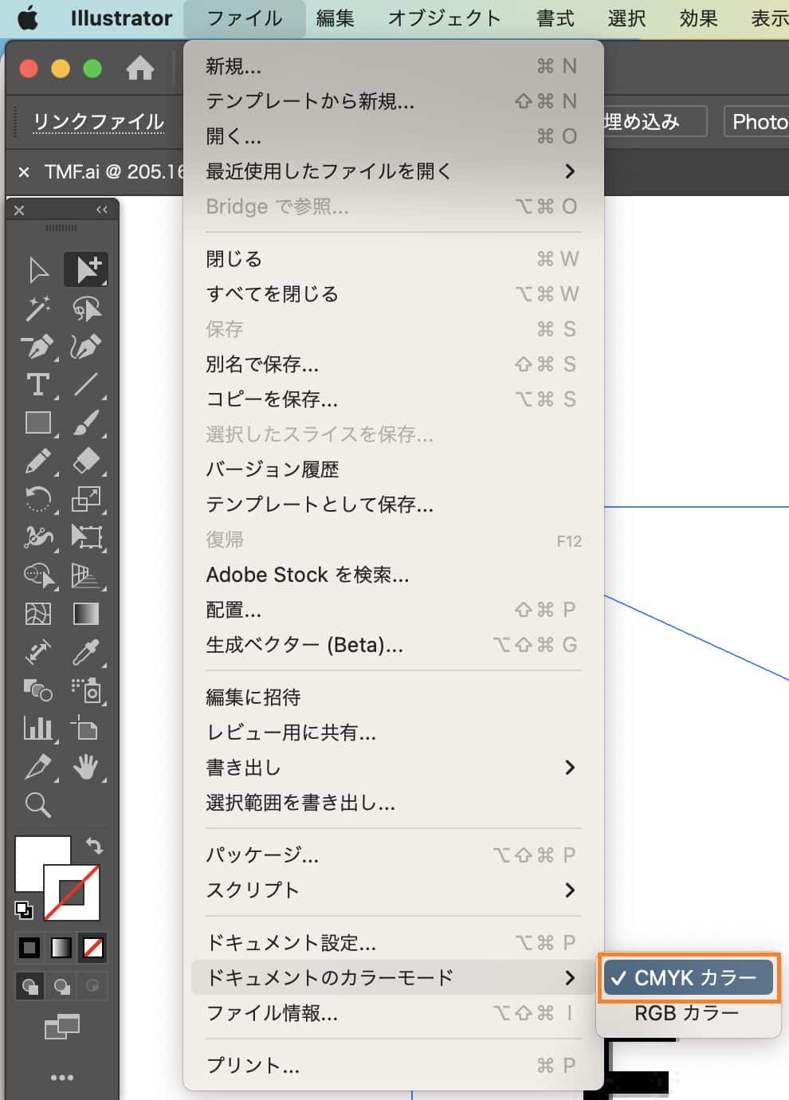Click the リンクファイル link
The width and height of the screenshot is (789, 1100).
[99, 122]
